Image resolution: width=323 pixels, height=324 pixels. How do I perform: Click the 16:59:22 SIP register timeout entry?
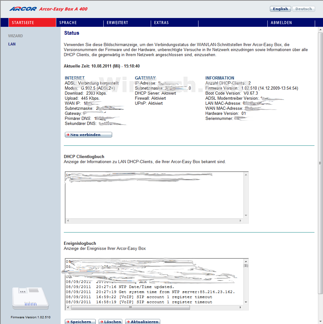click(139, 297)
